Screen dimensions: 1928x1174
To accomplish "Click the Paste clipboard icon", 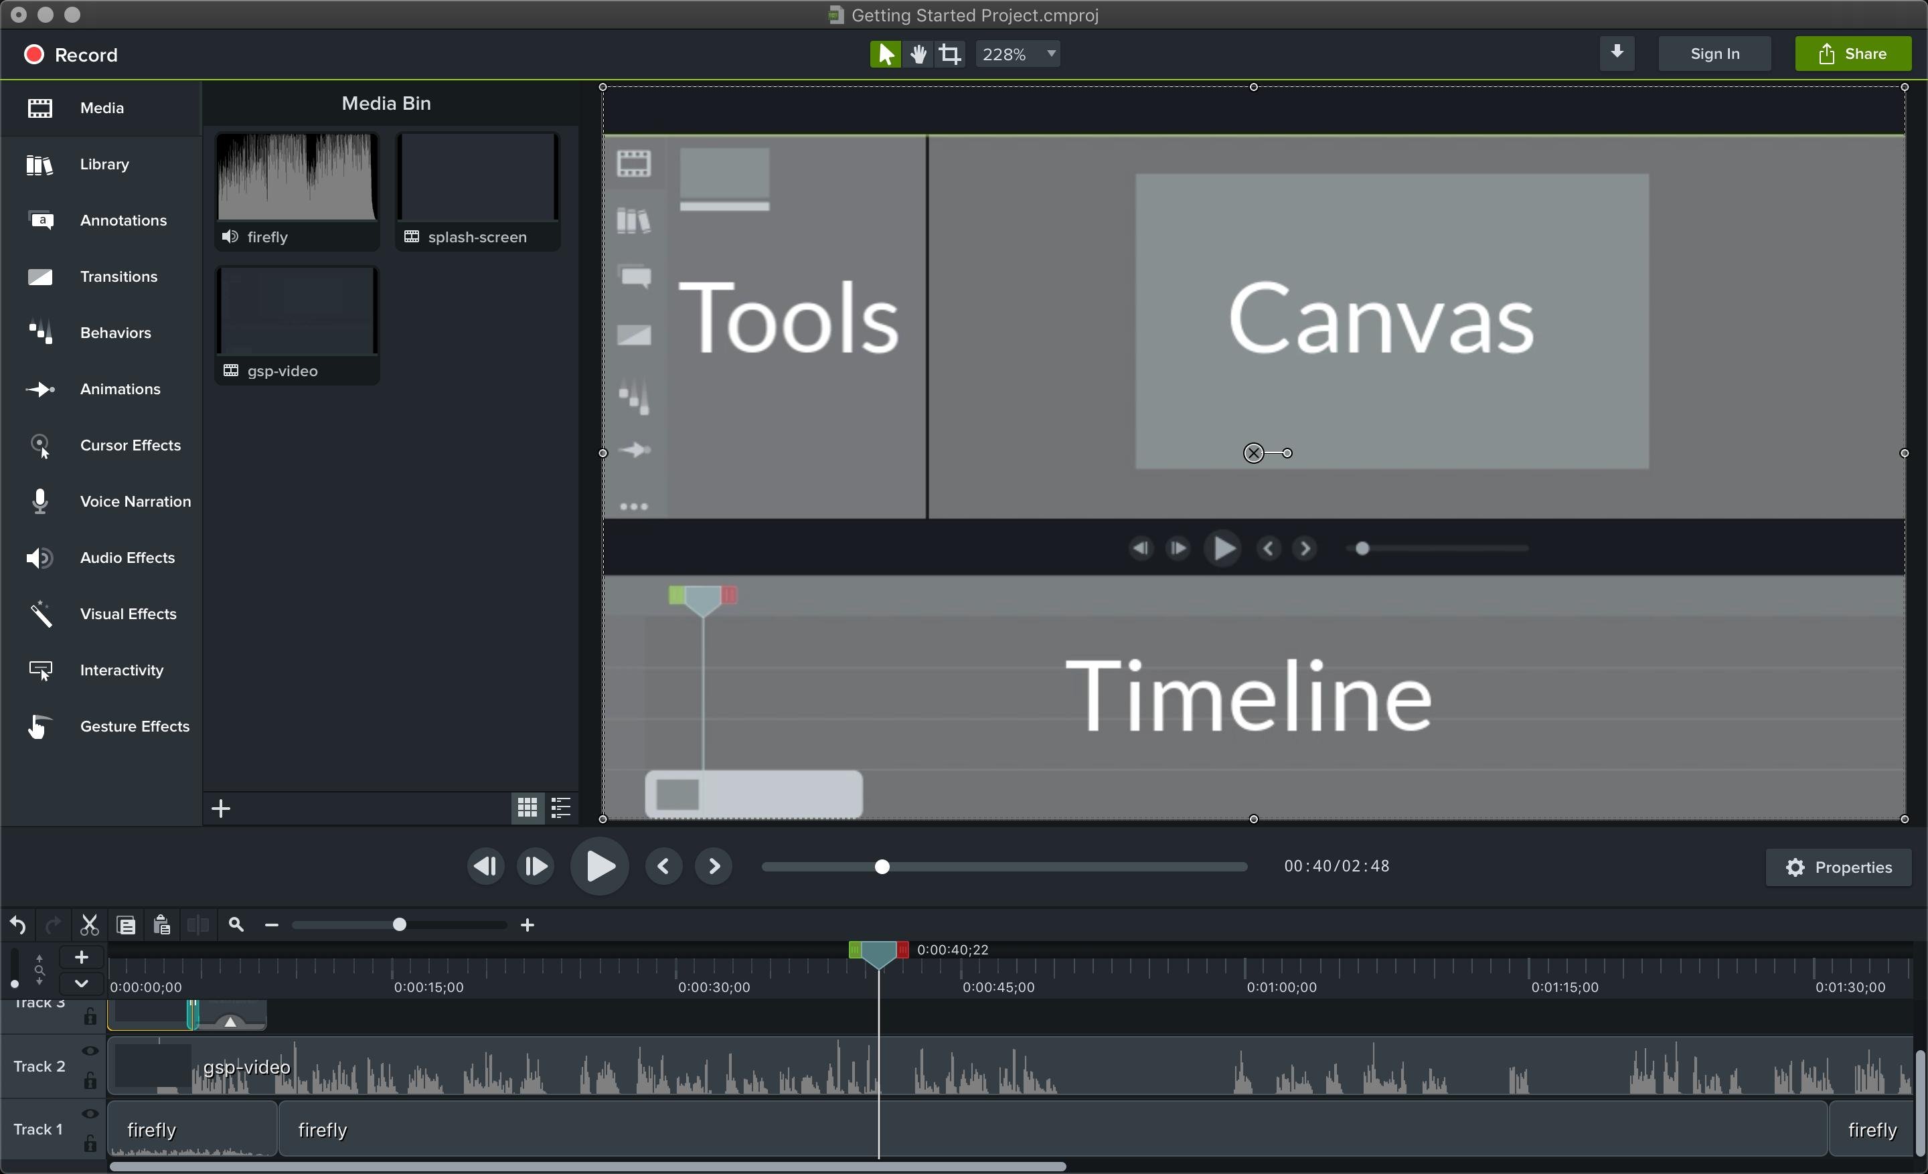I will tap(162, 925).
